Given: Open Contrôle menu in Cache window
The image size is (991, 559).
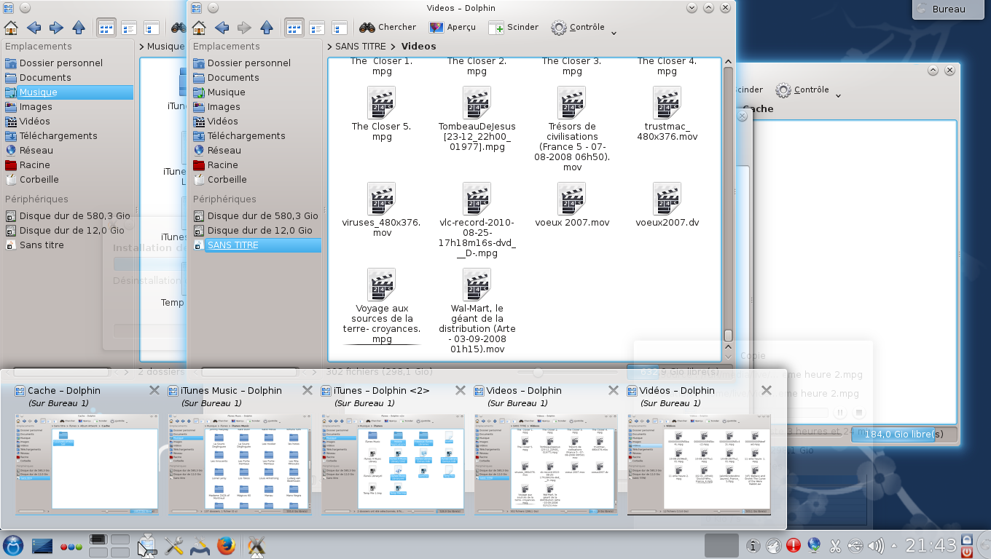Looking at the screenshot, I should click(802, 90).
